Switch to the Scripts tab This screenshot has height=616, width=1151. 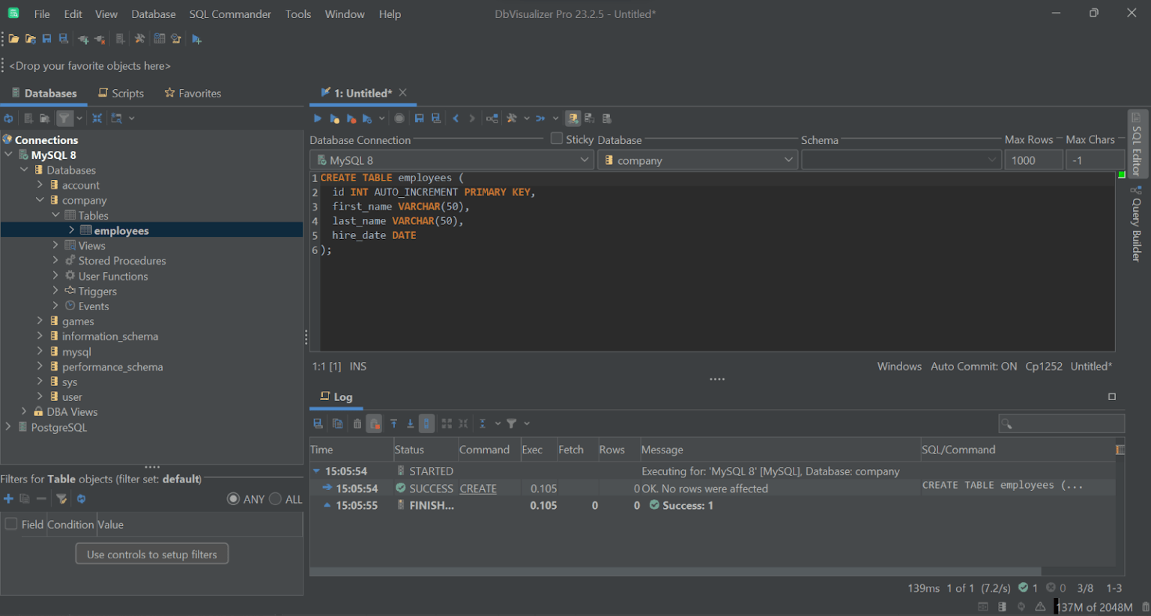tap(121, 92)
